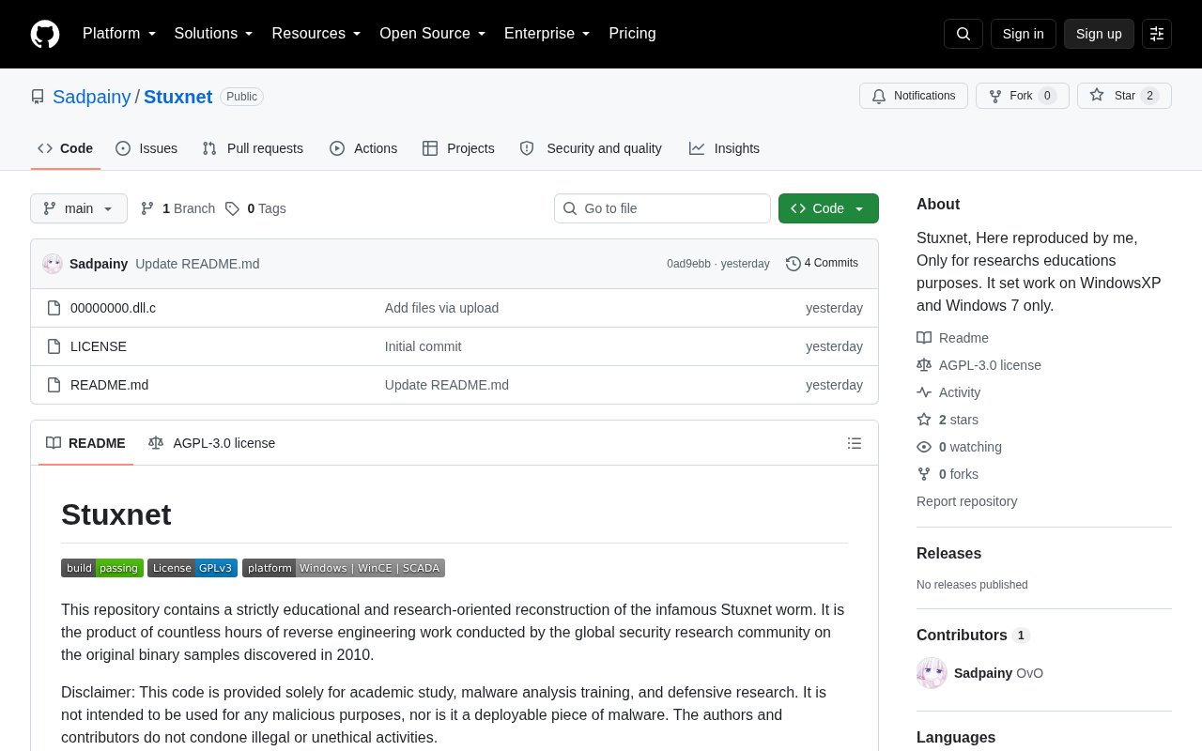Open the GitHub home logo

tap(45, 34)
